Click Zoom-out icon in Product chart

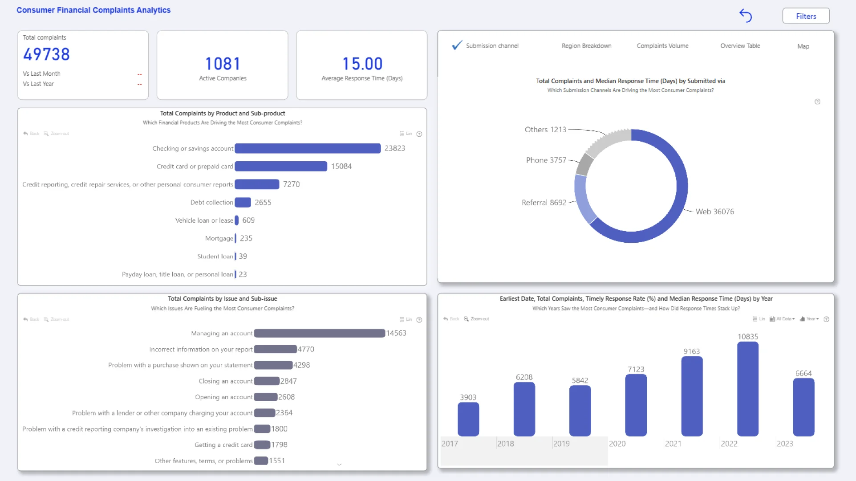pos(46,134)
